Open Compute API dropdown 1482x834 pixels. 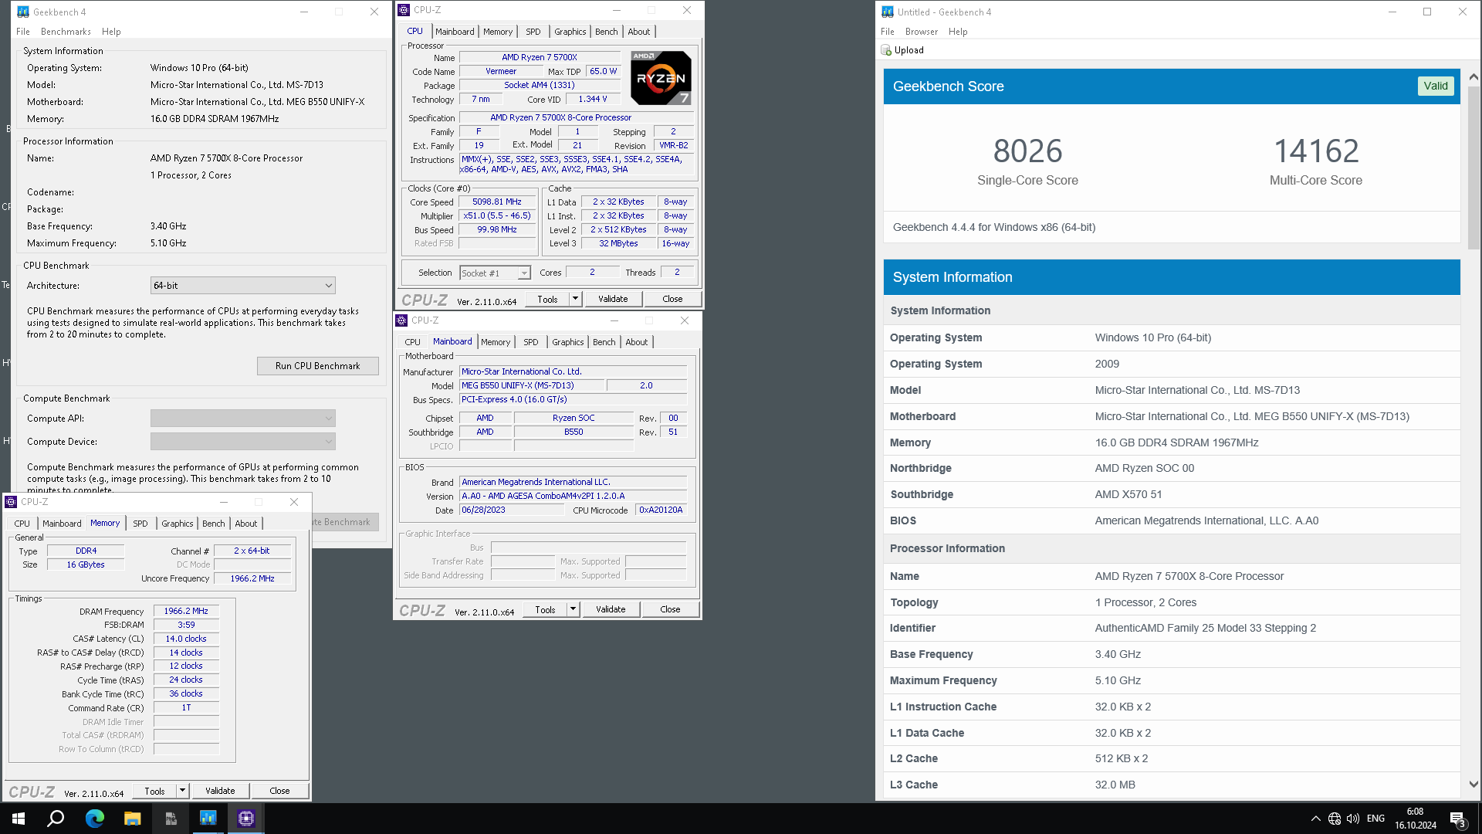click(x=243, y=419)
